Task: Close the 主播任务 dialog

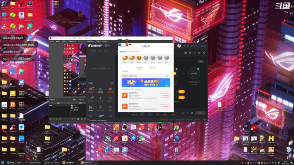Action: click(x=171, y=47)
